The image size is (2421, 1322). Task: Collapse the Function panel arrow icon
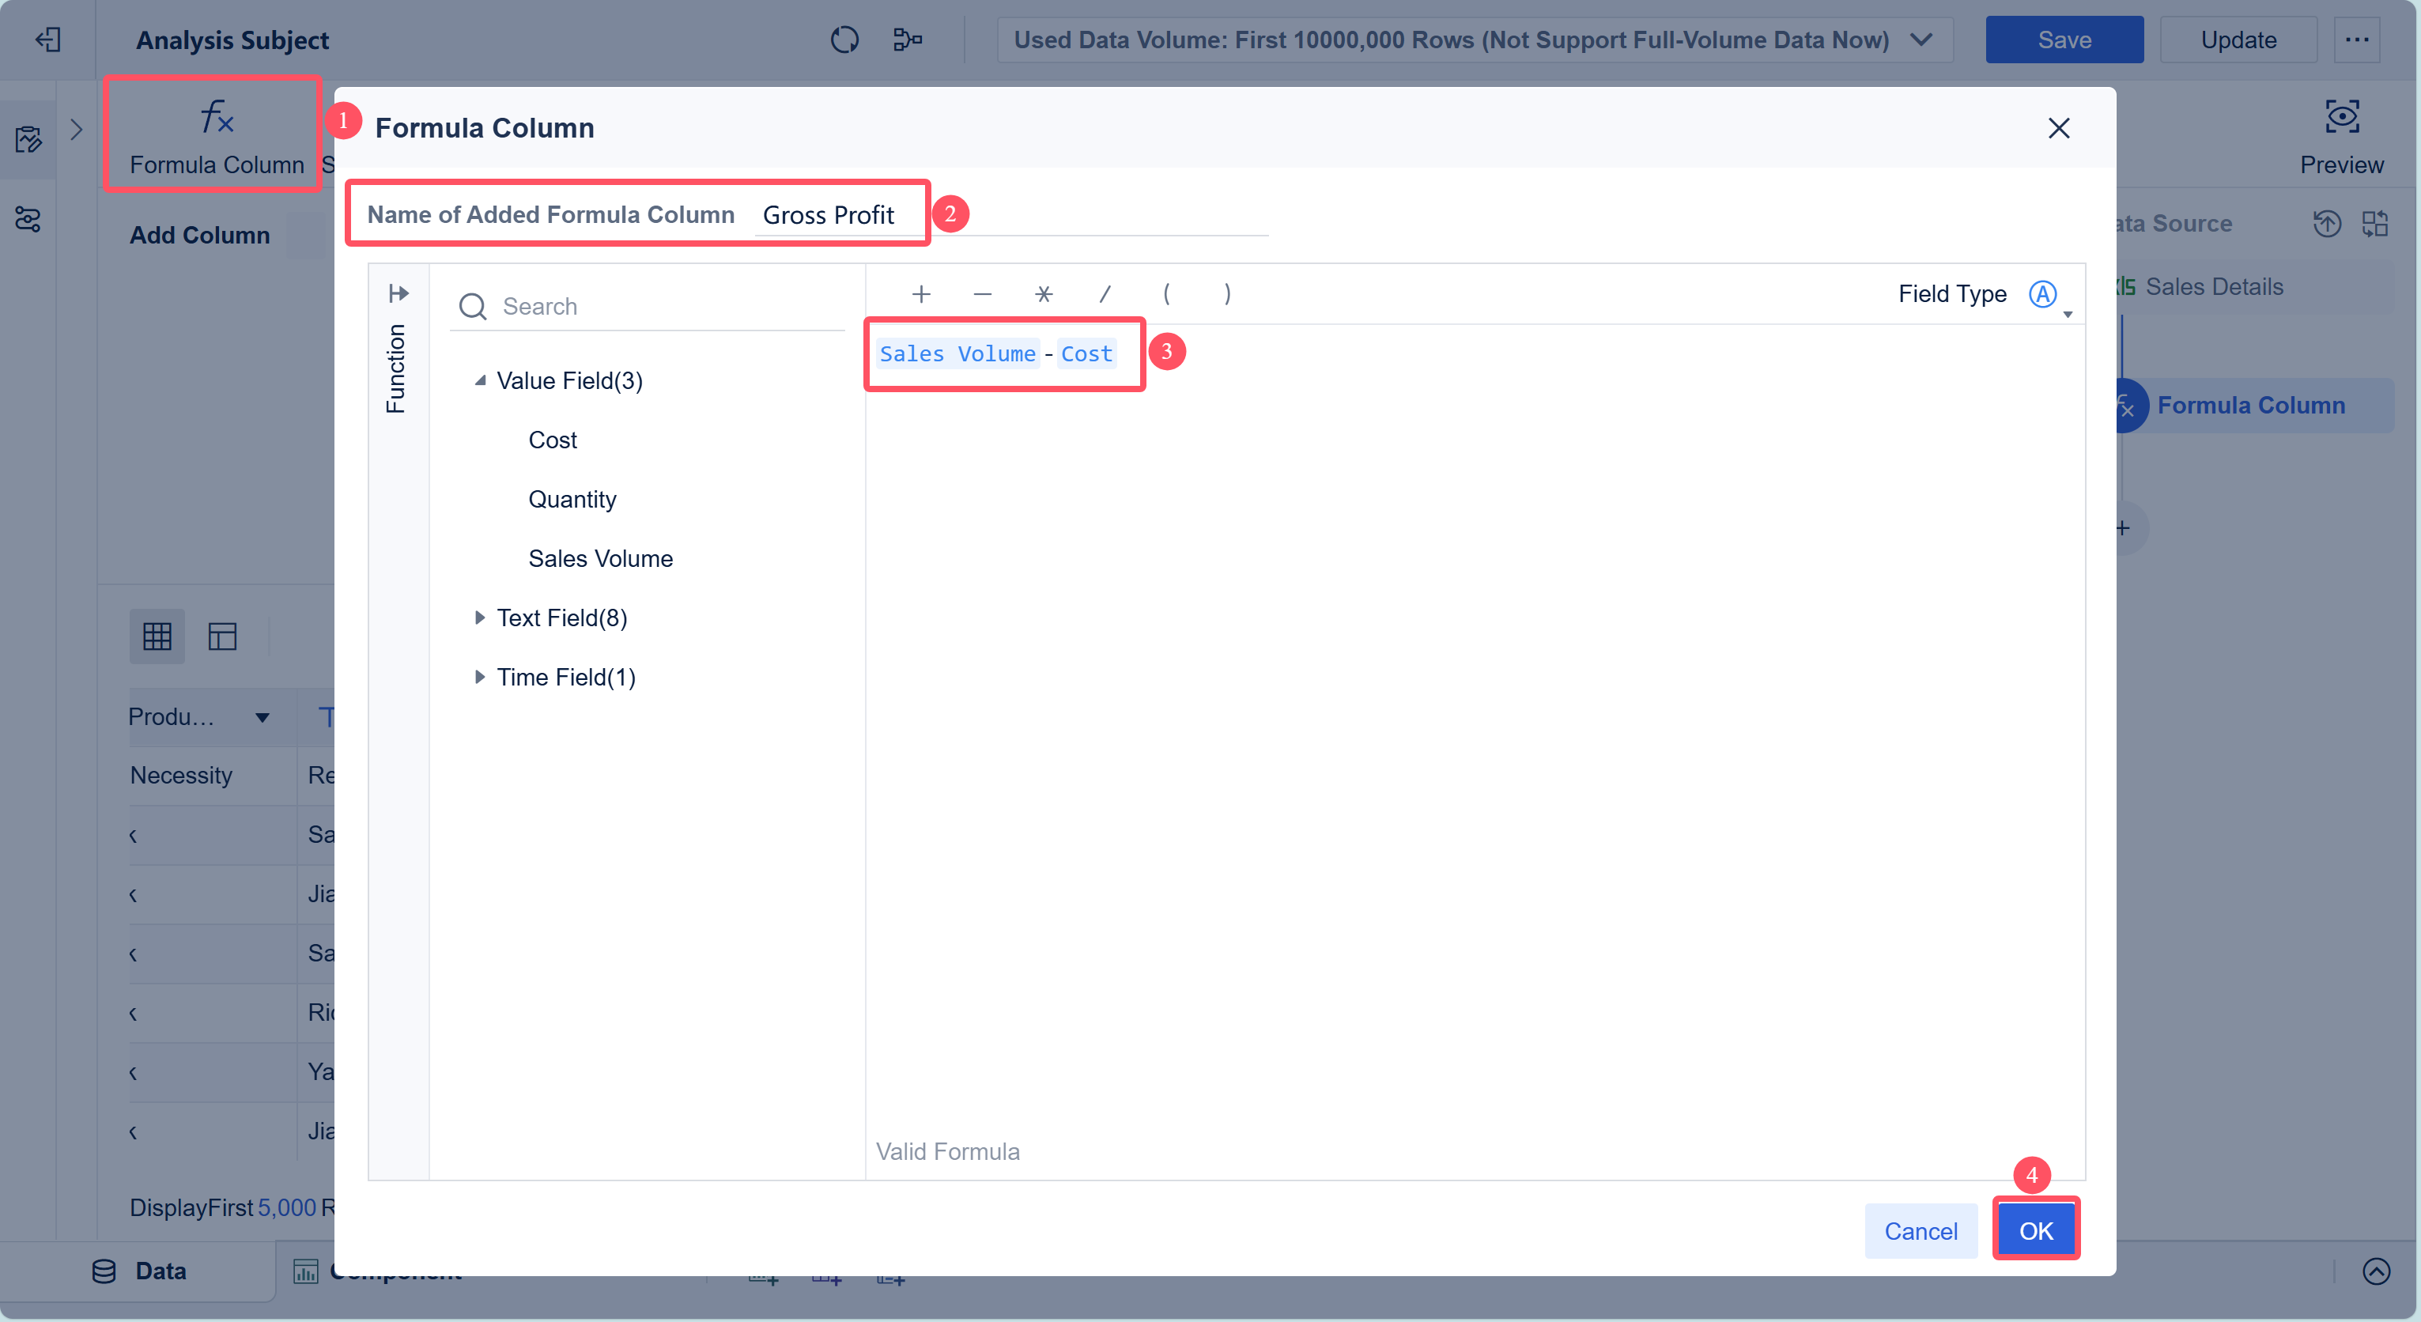398,294
